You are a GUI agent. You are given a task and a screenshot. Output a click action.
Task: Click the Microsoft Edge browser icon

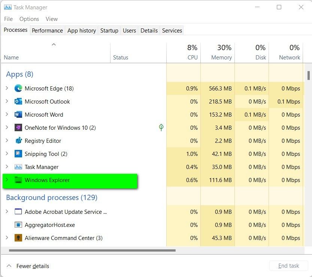[19, 89]
